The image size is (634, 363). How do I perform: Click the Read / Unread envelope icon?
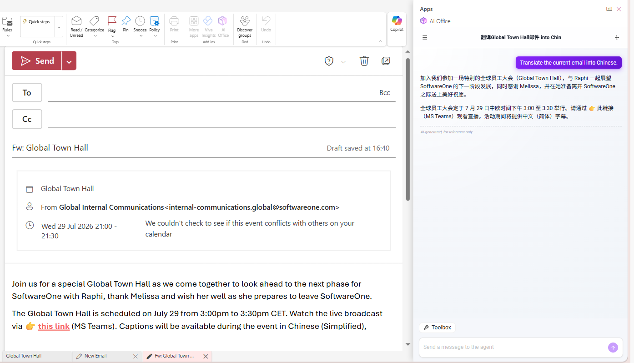pyautogui.click(x=76, y=21)
